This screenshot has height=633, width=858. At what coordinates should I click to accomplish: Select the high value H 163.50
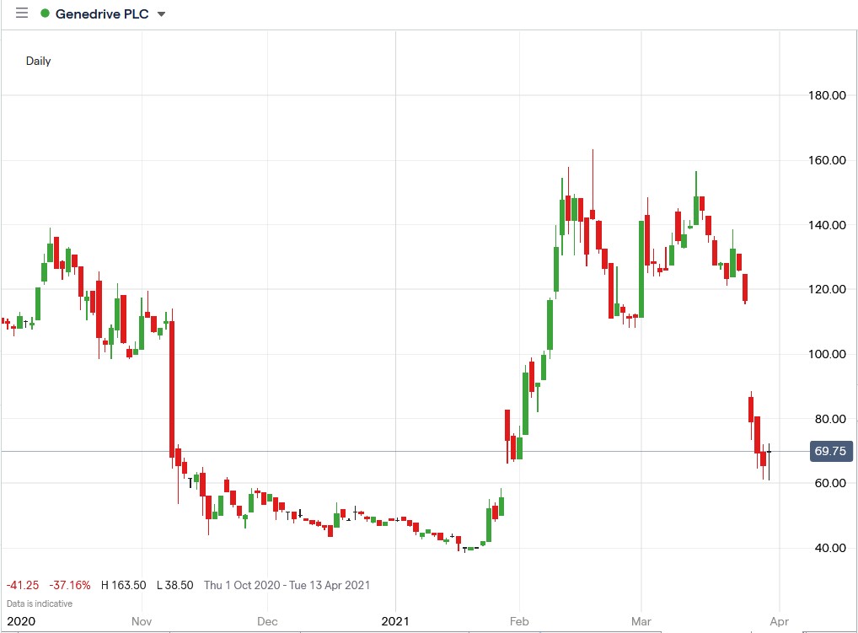tap(124, 584)
